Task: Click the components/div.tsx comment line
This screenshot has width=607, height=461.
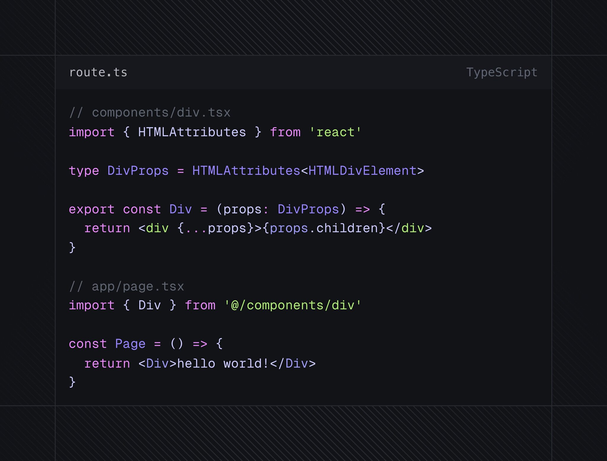Action: click(x=150, y=113)
